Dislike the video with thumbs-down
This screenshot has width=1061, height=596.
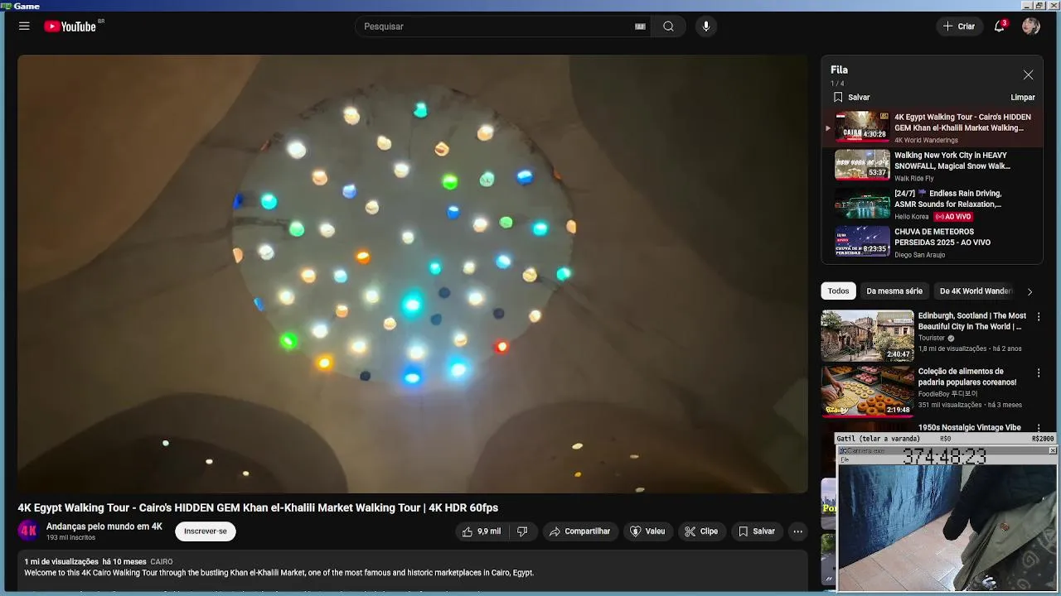click(x=522, y=531)
